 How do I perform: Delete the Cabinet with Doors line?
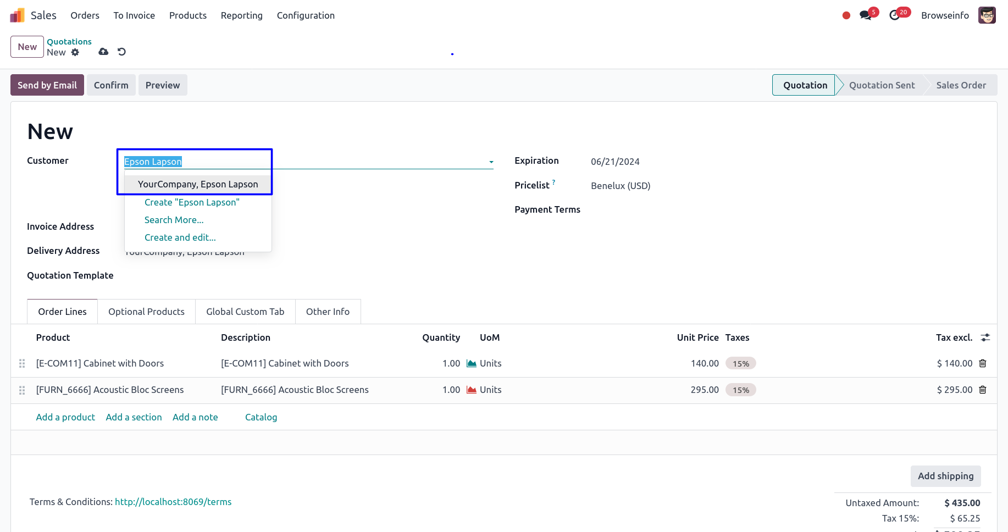tap(983, 363)
